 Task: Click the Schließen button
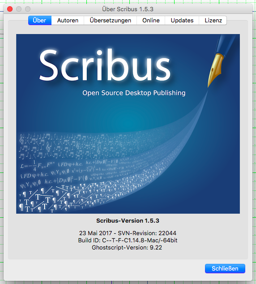[225, 268]
